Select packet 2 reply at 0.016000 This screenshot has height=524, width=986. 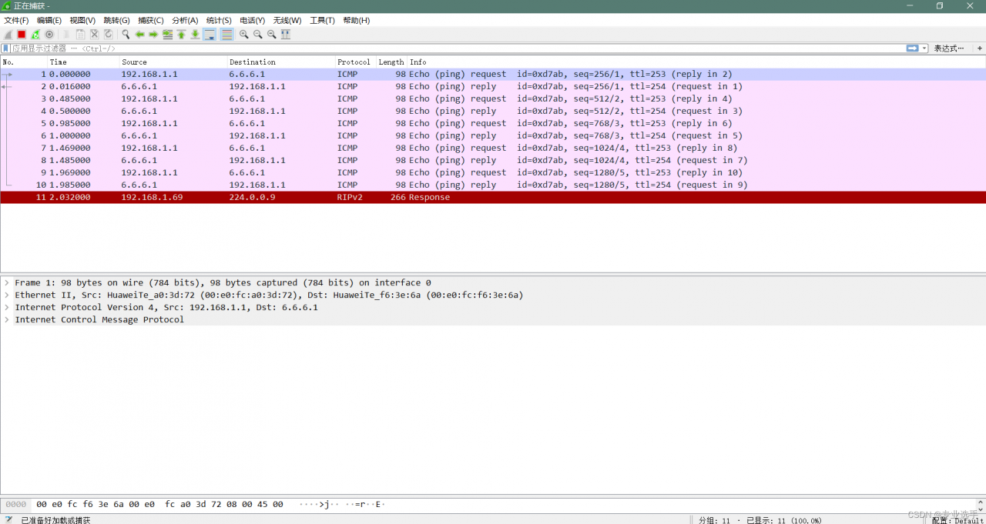[493, 86]
